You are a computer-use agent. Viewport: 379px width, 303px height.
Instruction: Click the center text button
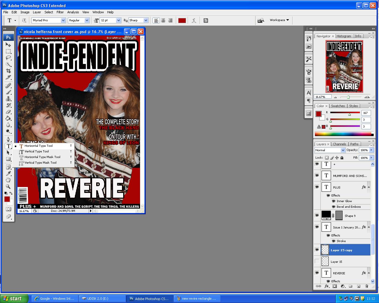(x=163, y=20)
